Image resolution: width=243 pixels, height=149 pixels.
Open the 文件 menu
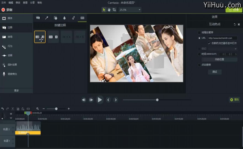(x=4, y=3)
